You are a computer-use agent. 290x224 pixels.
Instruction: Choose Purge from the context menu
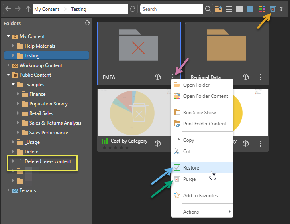(x=189, y=179)
